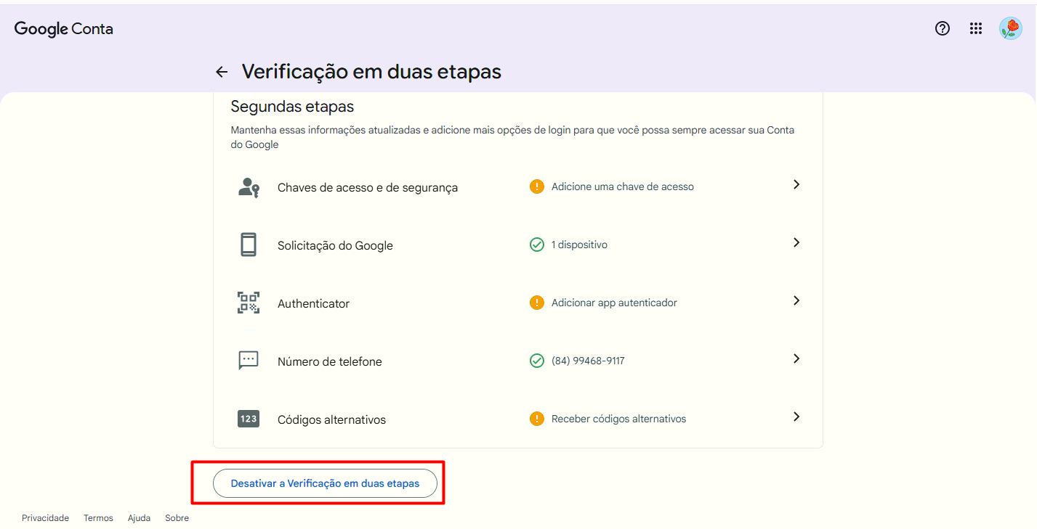This screenshot has height=529, width=1037.
Task: Open the Códigos alternativos row chevron
Action: pyautogui.click(x=796, y=417)
